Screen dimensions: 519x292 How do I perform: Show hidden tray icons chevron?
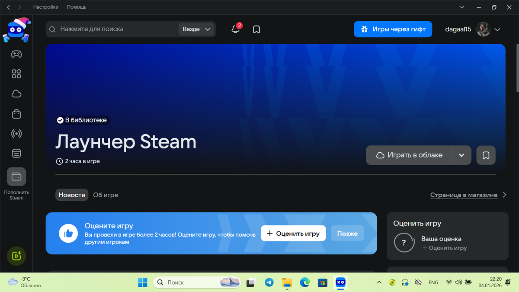click(x=379, y=282)
